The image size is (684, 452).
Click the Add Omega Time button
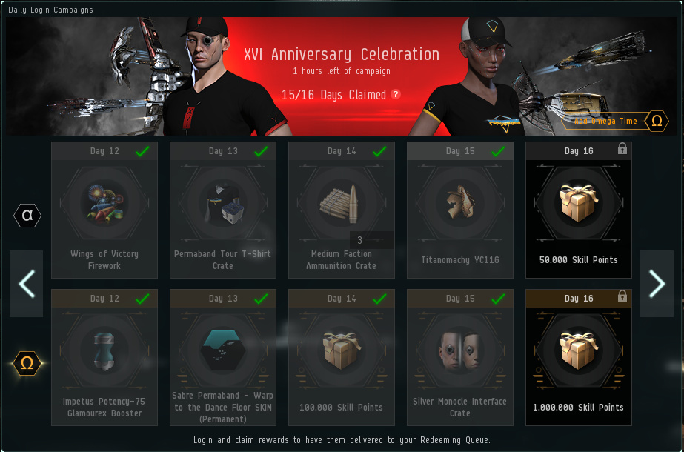pyautogui.click(x=614, y=121)
